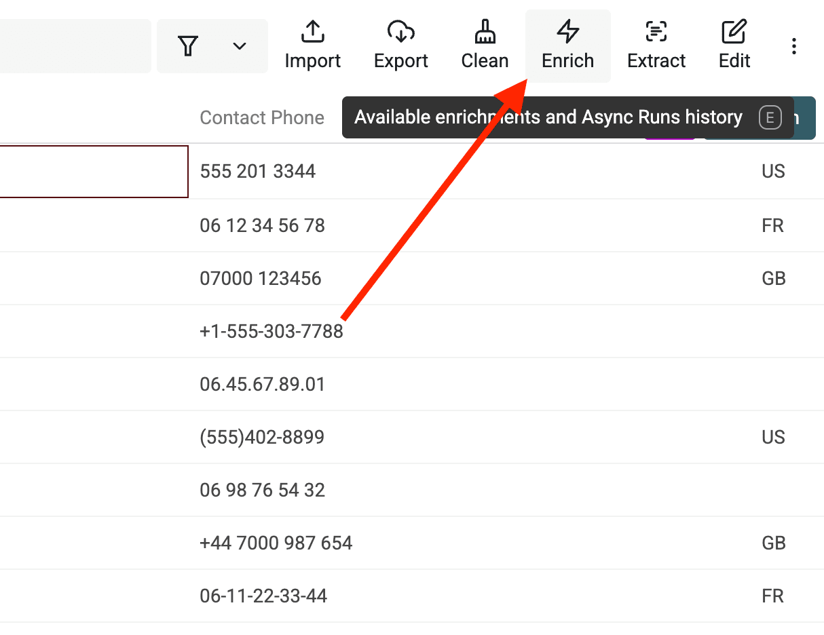Select the phone cell 555 201 3344

[258, 171]
